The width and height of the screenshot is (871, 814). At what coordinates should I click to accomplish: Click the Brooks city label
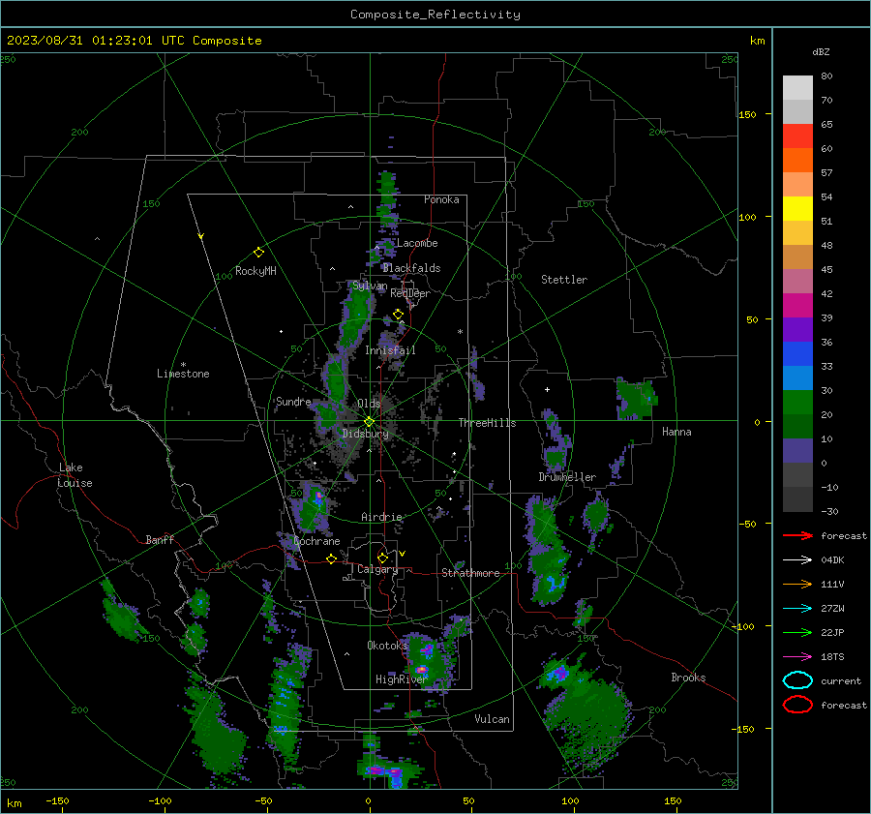[688, 678]
